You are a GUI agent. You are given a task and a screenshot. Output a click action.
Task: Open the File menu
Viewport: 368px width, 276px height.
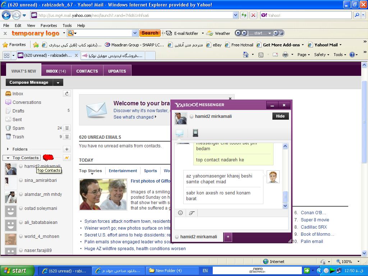[6, 26]
